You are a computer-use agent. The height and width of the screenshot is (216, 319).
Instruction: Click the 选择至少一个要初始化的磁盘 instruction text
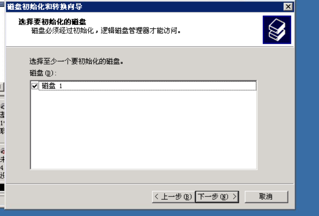coord(77,61)
